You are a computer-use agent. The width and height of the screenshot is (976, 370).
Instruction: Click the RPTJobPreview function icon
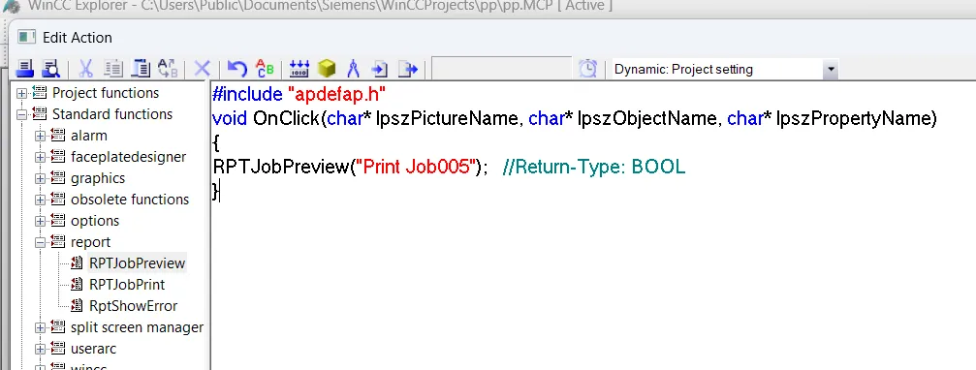(78, 263)
